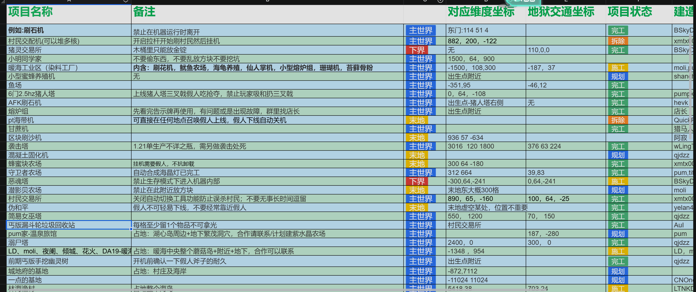The height and width of the screenshot is (292, 696).
Task: Select the 备注 header cell
Action: coord(267,14)
